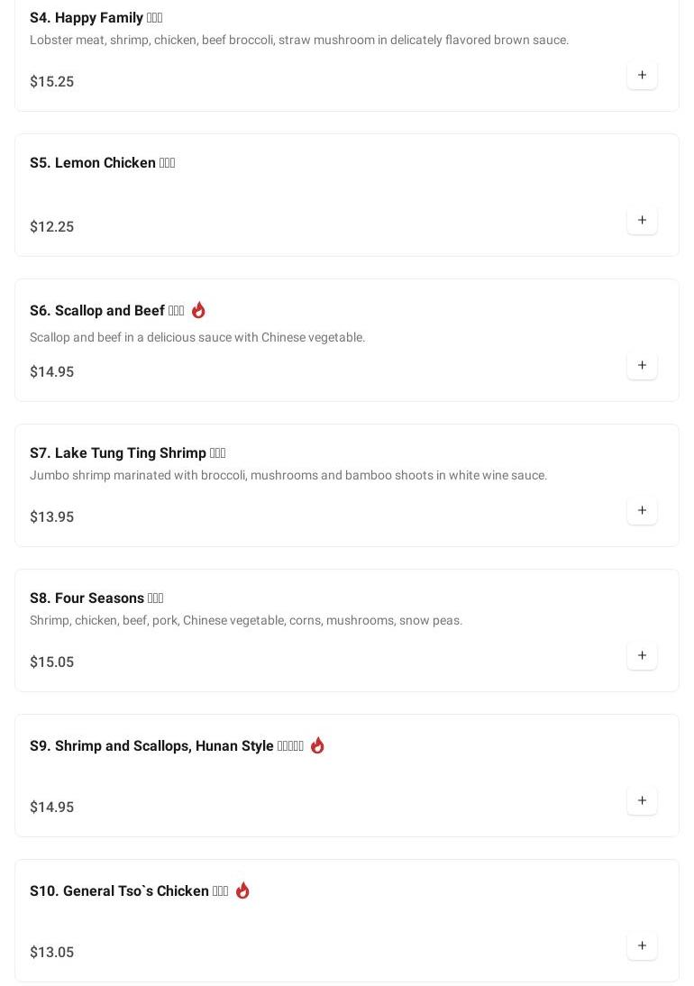Open the S4. Happy Family item title
This screenshot has height=986, width=694.
(x=96, y=18)
